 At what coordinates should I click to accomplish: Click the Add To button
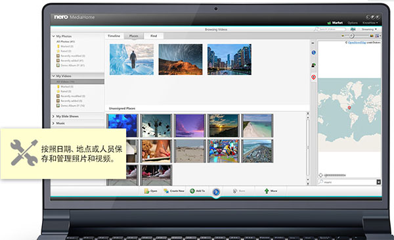pyautogui.click(x=197, y=191)
